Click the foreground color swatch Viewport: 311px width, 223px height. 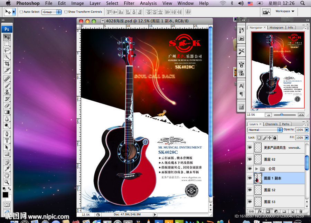coord(5,195)
